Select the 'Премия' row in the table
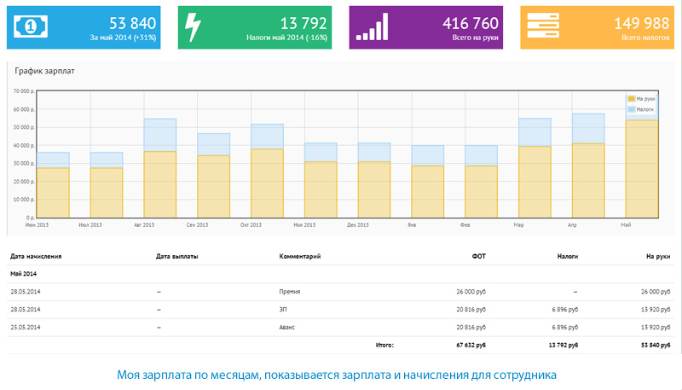 click(x=290, y=292)
